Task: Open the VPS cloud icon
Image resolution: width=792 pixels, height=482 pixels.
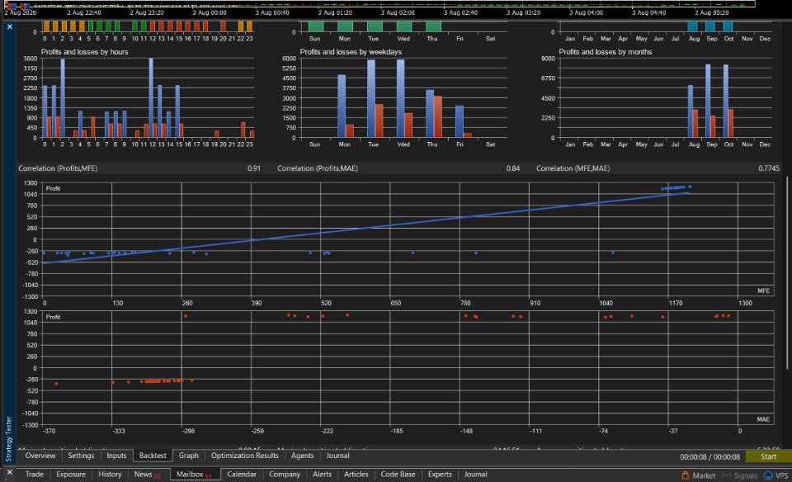Action: coord(768,475)
